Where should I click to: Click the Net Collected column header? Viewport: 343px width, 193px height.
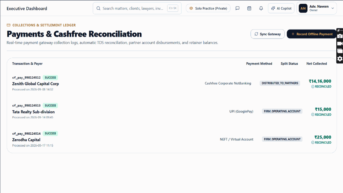(x=317, y=64)
